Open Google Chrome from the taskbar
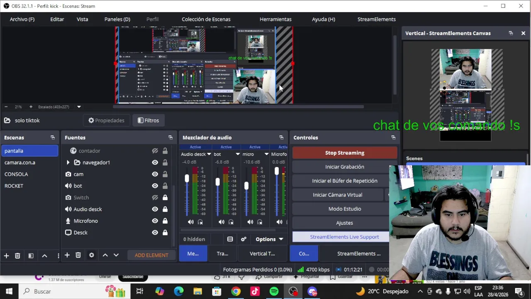Image resolution: width=531 pixels, height=299 pixels. click(x=236, y=292)
